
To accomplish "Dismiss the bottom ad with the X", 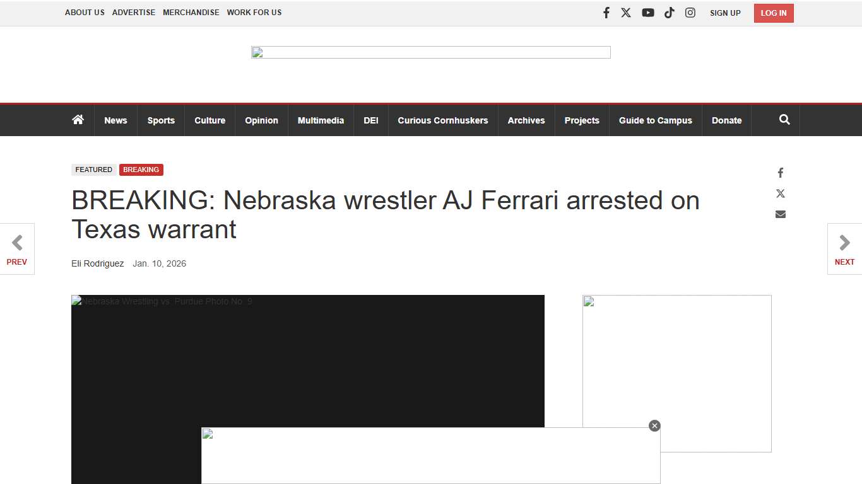I will tap(654, 425).
